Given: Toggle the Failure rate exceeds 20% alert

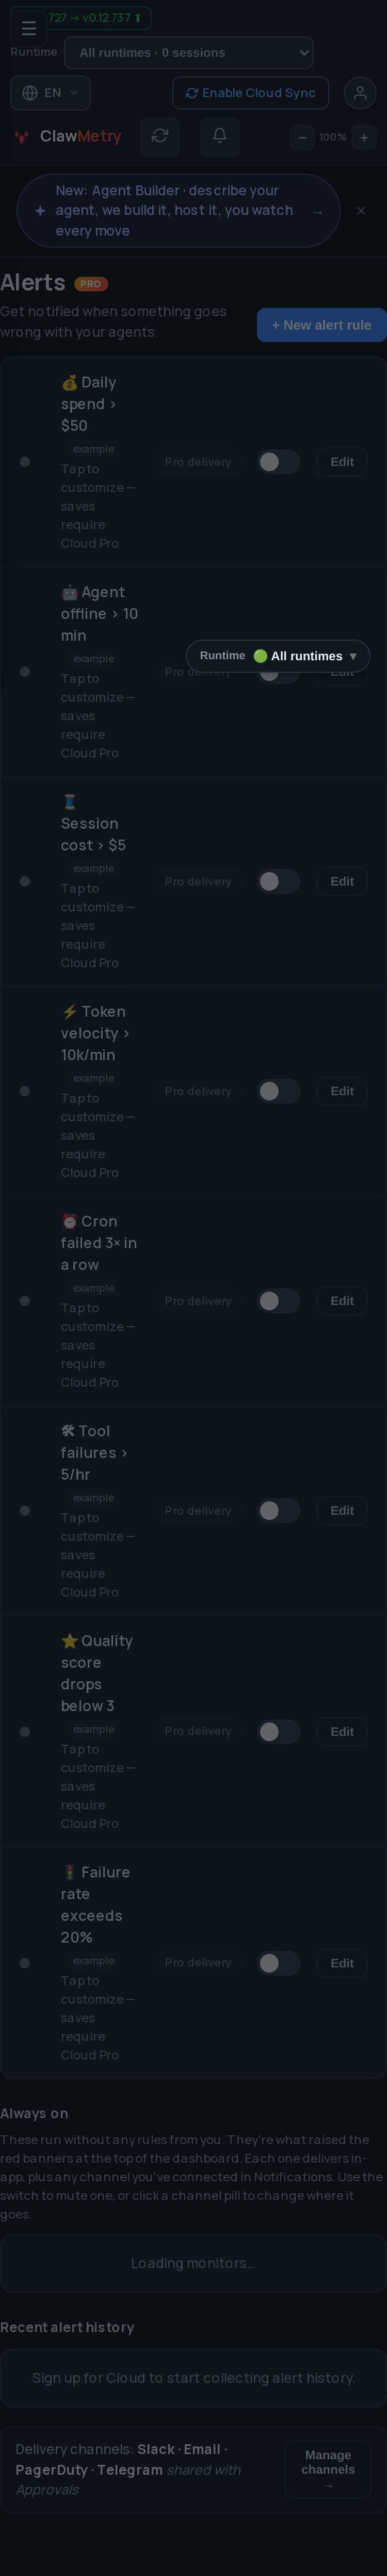Looking at the screenshot, I should [279, 1963].
